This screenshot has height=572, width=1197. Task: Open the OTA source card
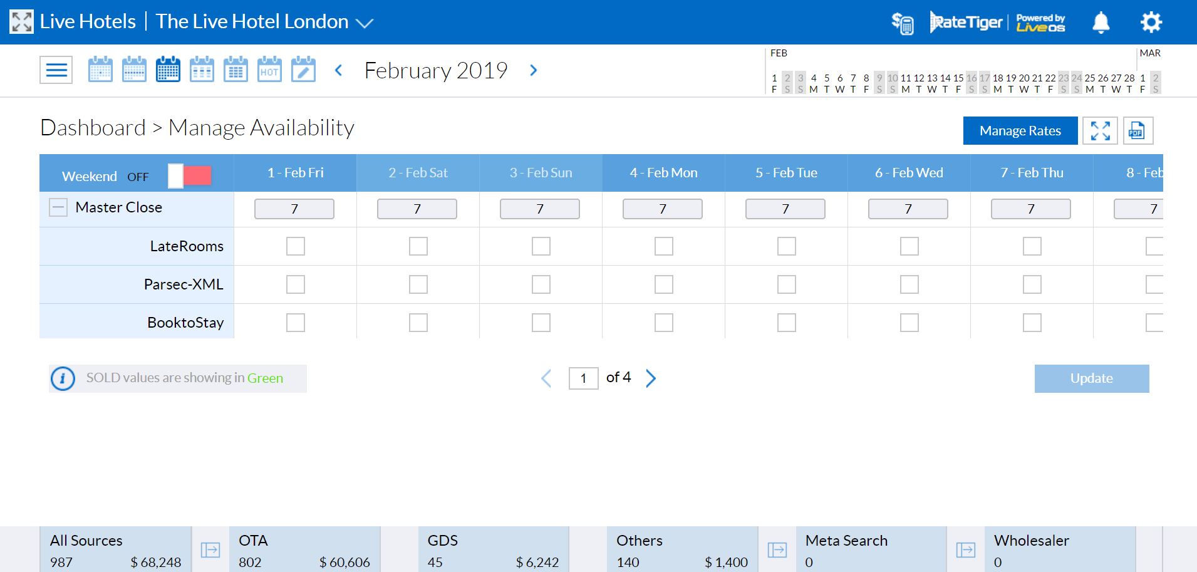[304, 549]
